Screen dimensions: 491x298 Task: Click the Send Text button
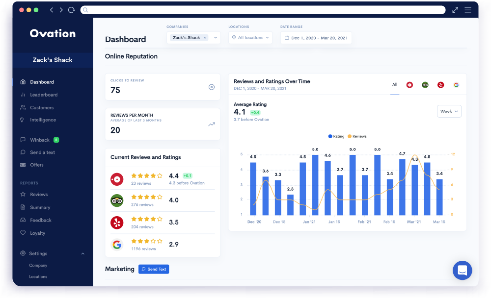click(154, 269)
